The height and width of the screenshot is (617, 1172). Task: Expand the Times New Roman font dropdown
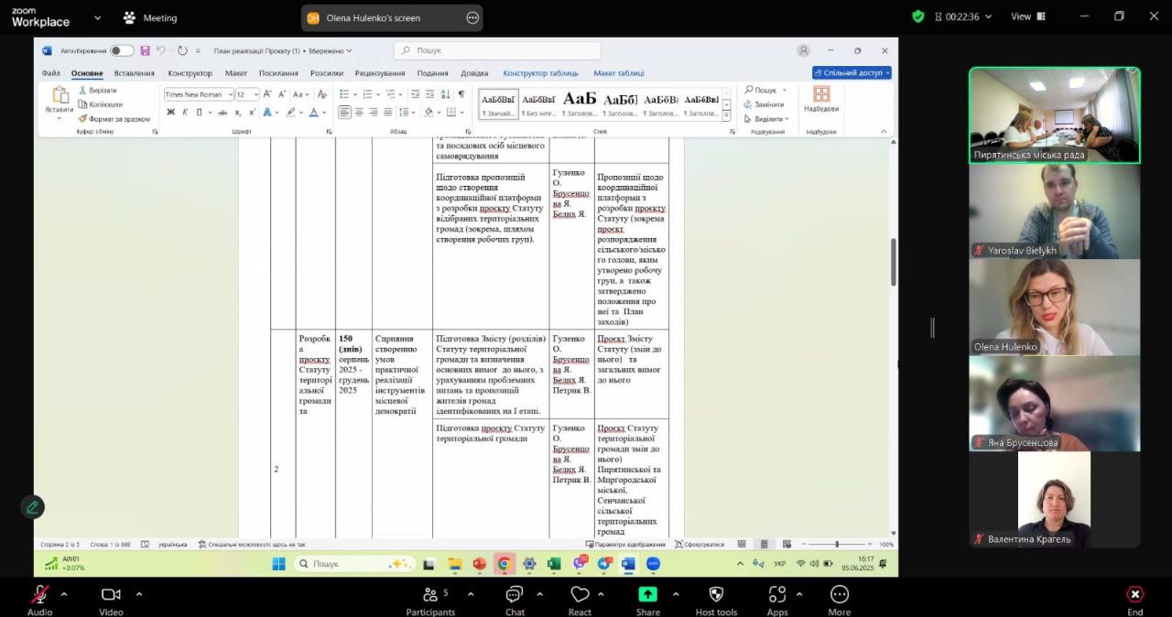[x=229, y=94]
